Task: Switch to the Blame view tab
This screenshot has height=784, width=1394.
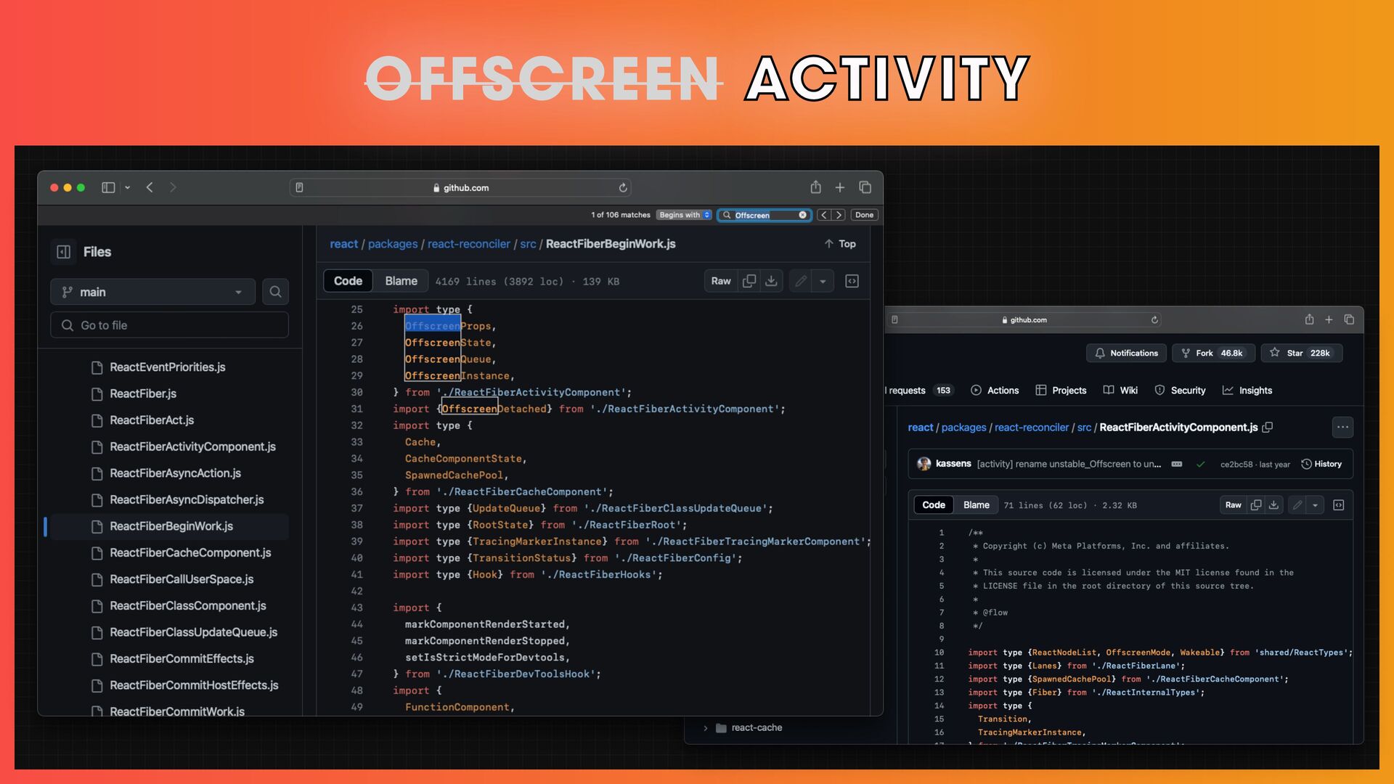Action: tap(401, 281)
